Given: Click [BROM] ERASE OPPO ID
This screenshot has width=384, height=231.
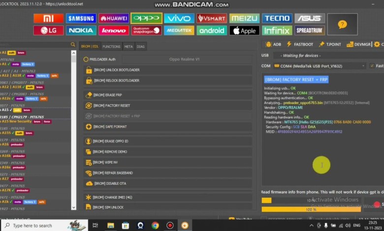Looking at the screenshot, I should pos(167,141).
